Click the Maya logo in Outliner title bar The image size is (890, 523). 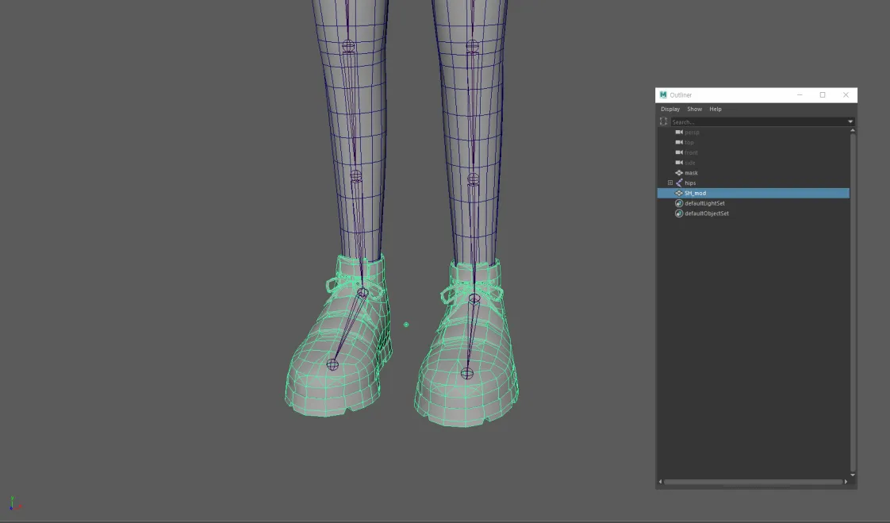[662, 94]
